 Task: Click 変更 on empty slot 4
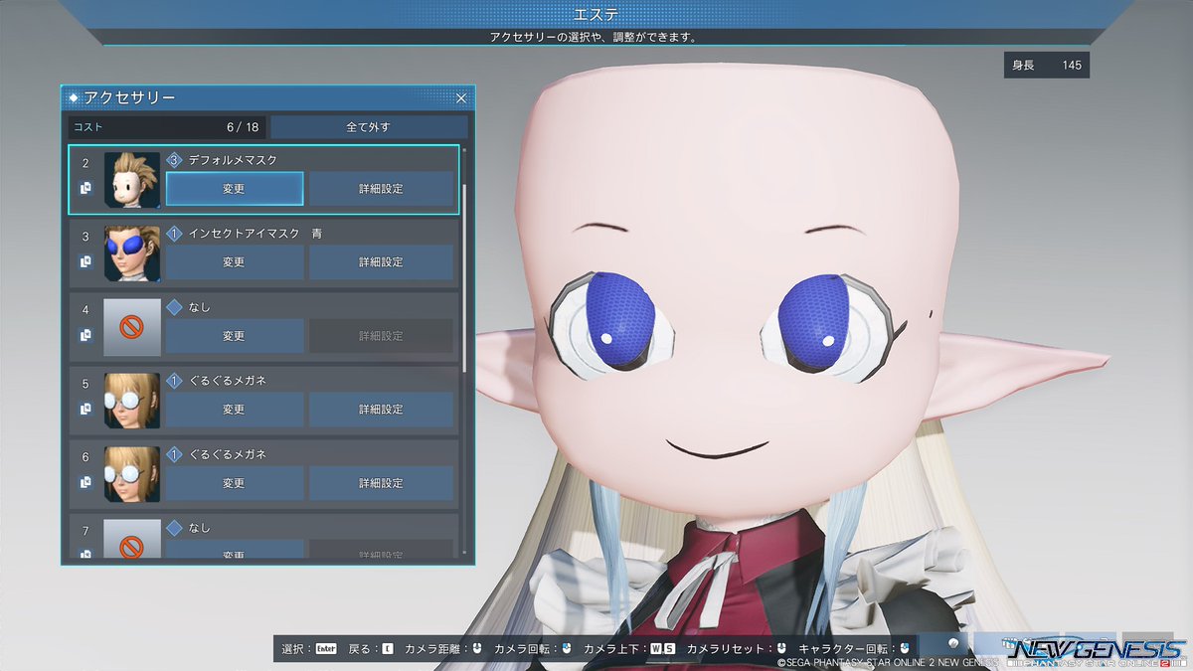click(x=234, y=336)
